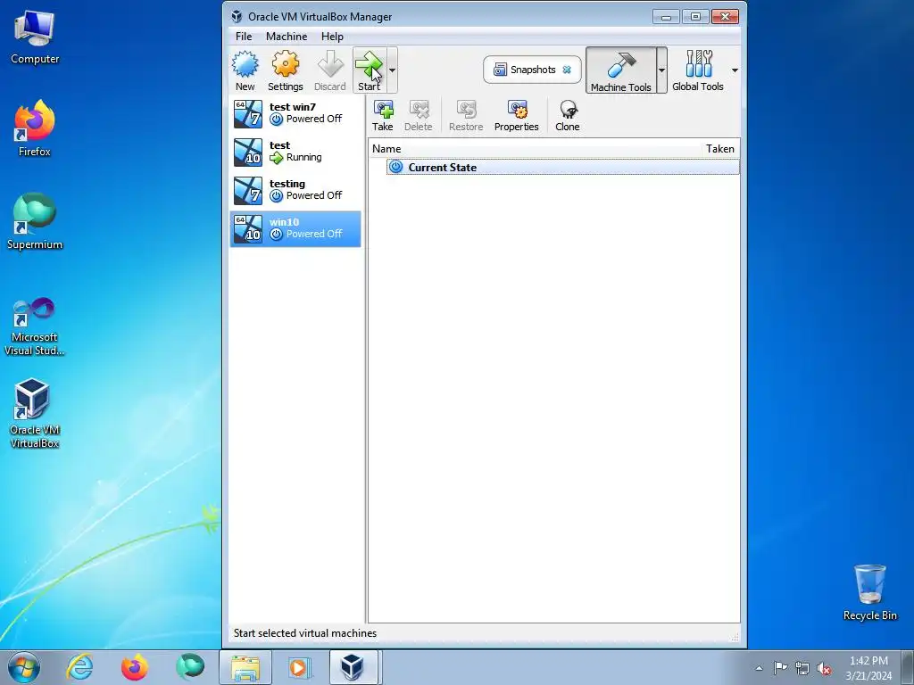
Task: Switch to the VirtualBox taskbar button
Action: tap(354, 667)
